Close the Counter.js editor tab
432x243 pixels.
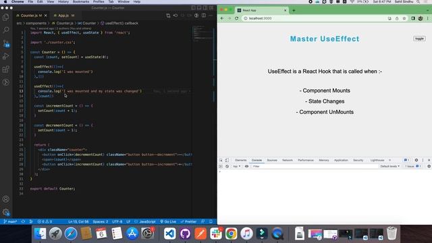coord(46,16)
